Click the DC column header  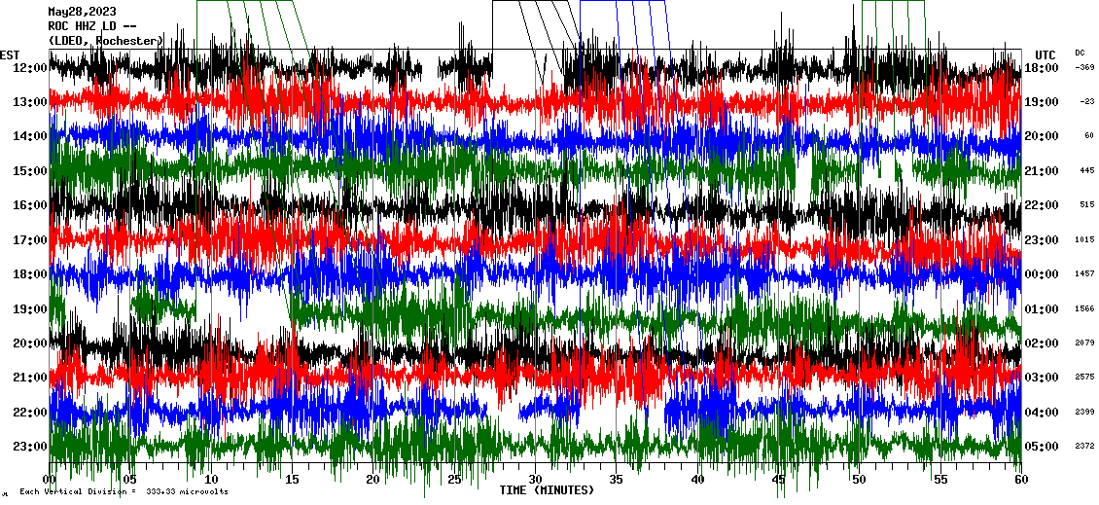click(1080, 53)
